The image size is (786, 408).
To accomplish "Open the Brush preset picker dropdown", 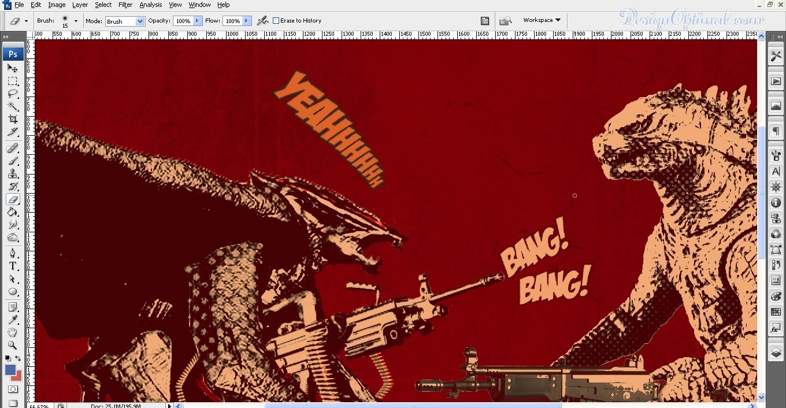I will (76, 21).
